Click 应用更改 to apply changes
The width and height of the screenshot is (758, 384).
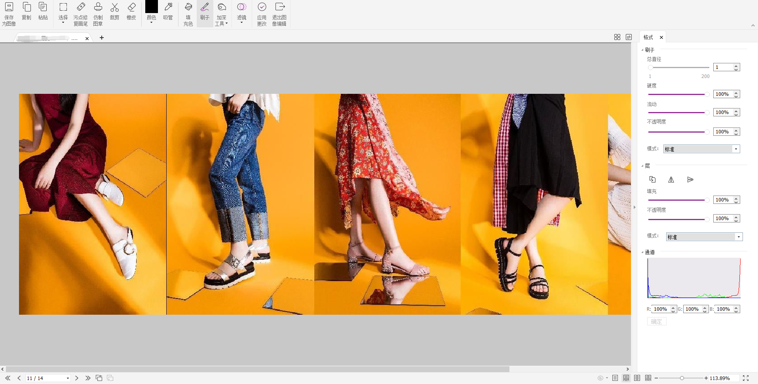(262, 14)
